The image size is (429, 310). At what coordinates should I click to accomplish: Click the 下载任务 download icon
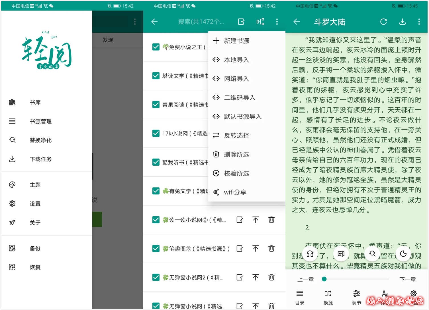pos(12,159)
